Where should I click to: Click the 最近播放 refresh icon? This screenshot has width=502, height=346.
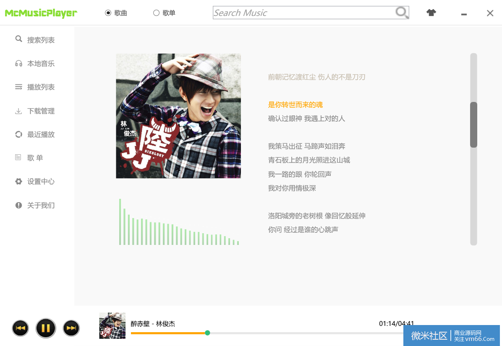[x=18, y=134]
